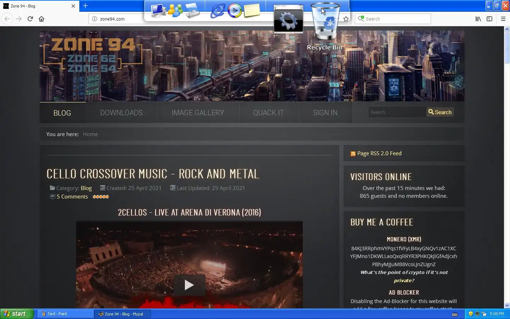Open the yellow security shield tray icon
Image resolution: width=510 pixels, height=319 pixels.
[x=471, y=314]
